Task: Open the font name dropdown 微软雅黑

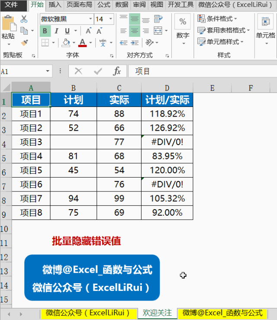Action: [90, 19]
